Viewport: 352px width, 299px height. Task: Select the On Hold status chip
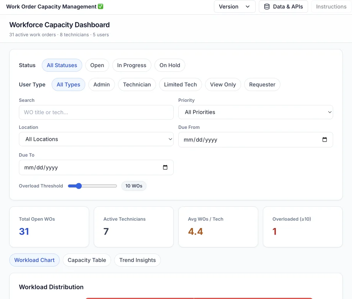(169, 65)
